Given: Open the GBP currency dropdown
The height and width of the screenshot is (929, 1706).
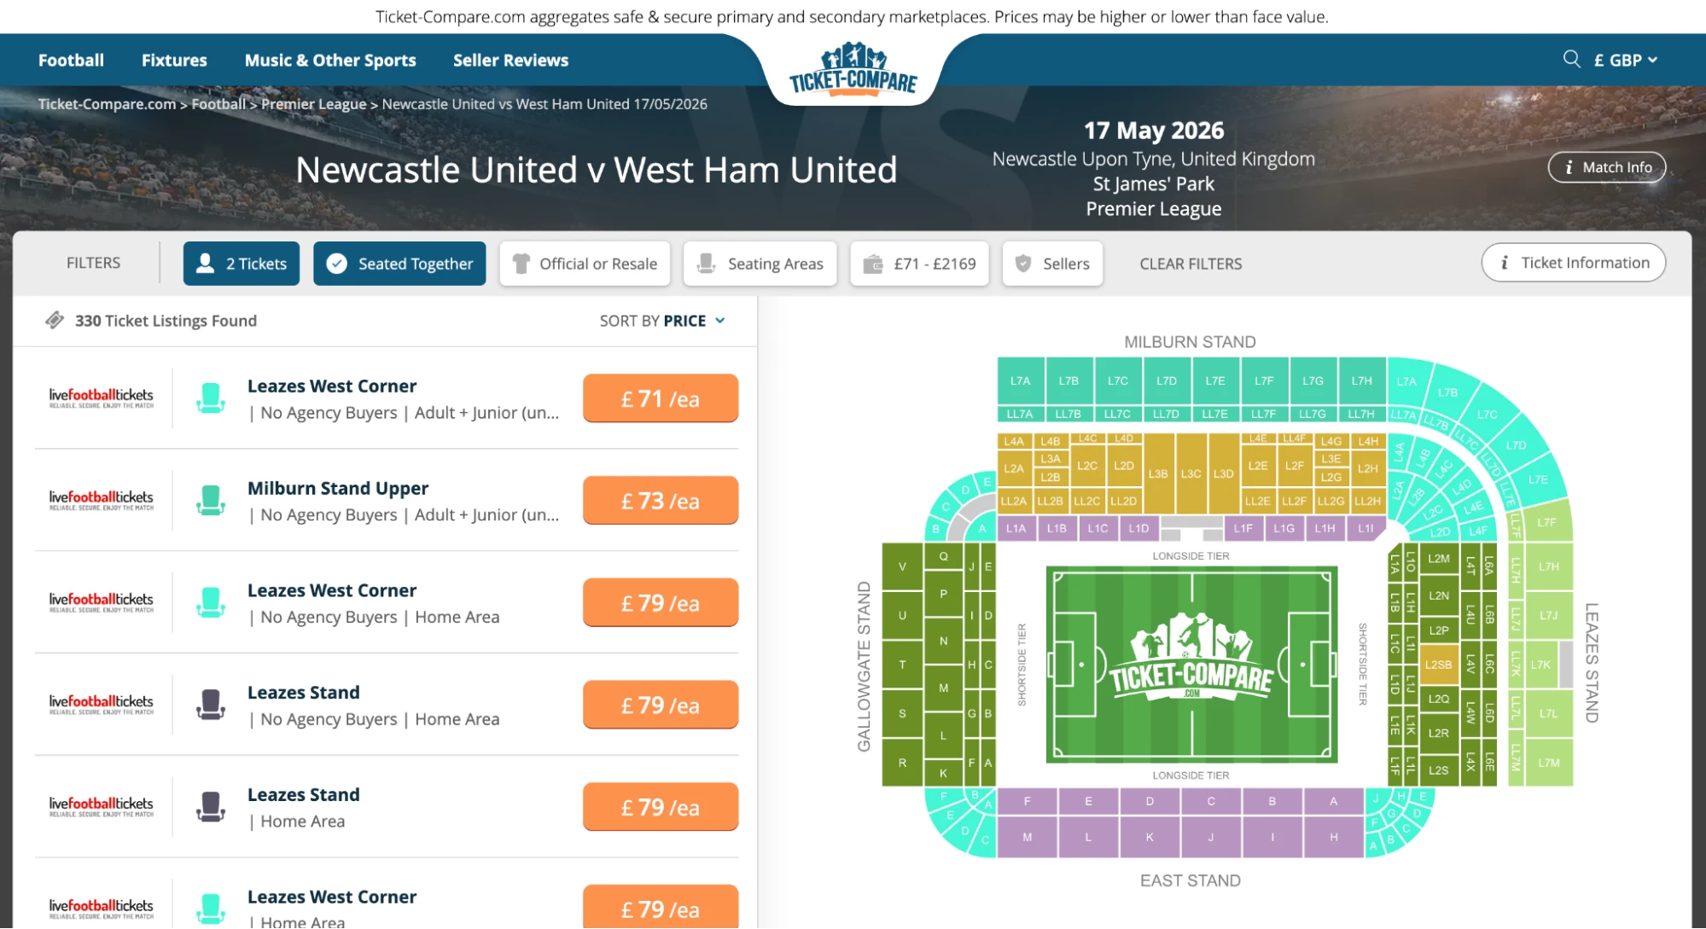Looking at the screenshot, I should 1624,60.
